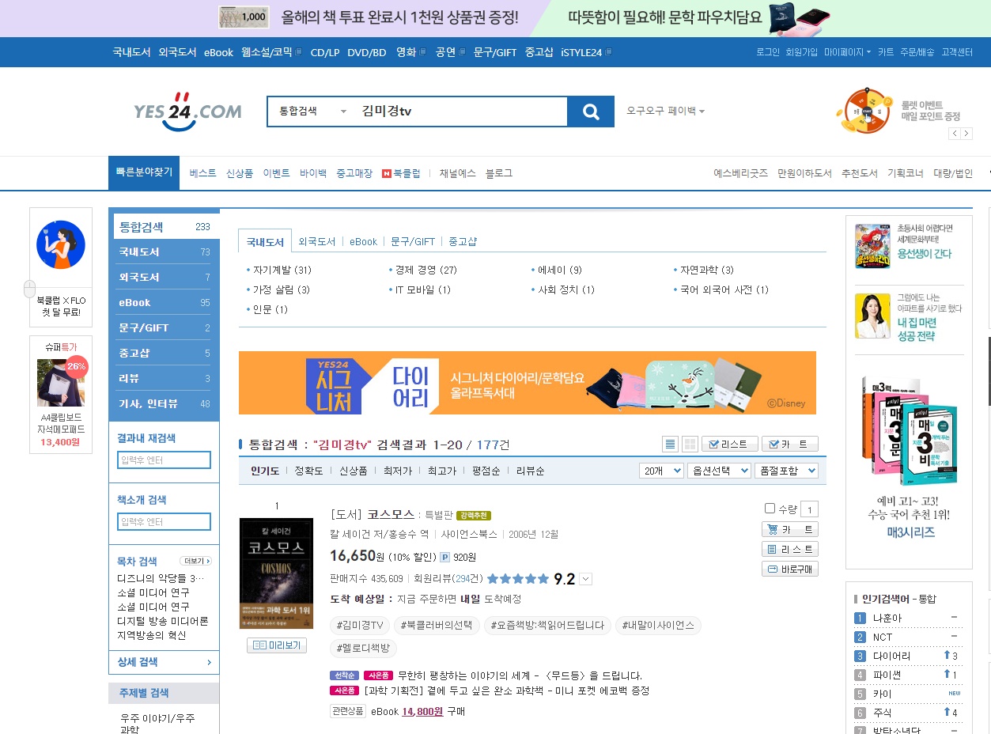This screenshot has width=991, height=734.
Task: Sort results by 정확도
Action: coord(308,471)
